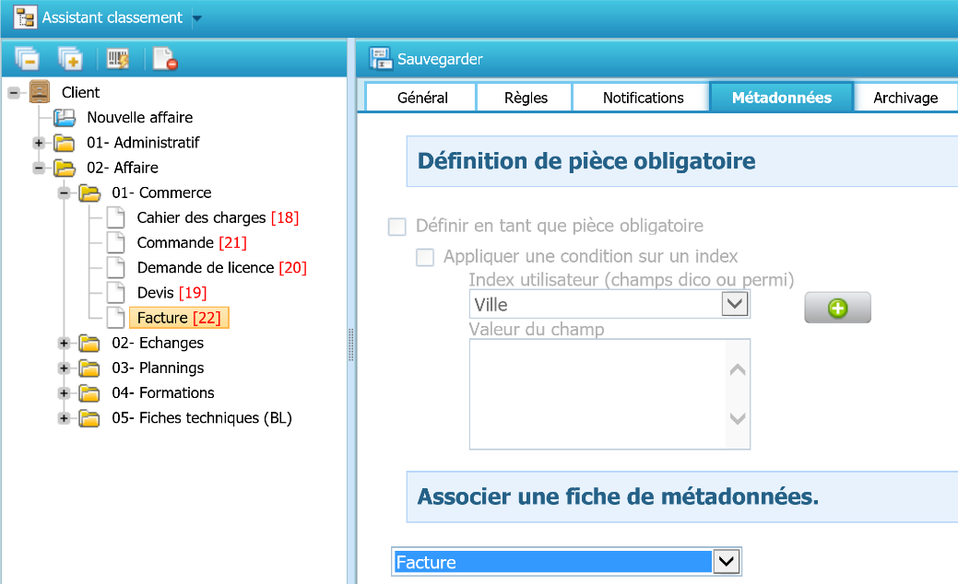Click the Assistant classement hierarchy icon
Screen dimensions: 958x584
[25, 18]
